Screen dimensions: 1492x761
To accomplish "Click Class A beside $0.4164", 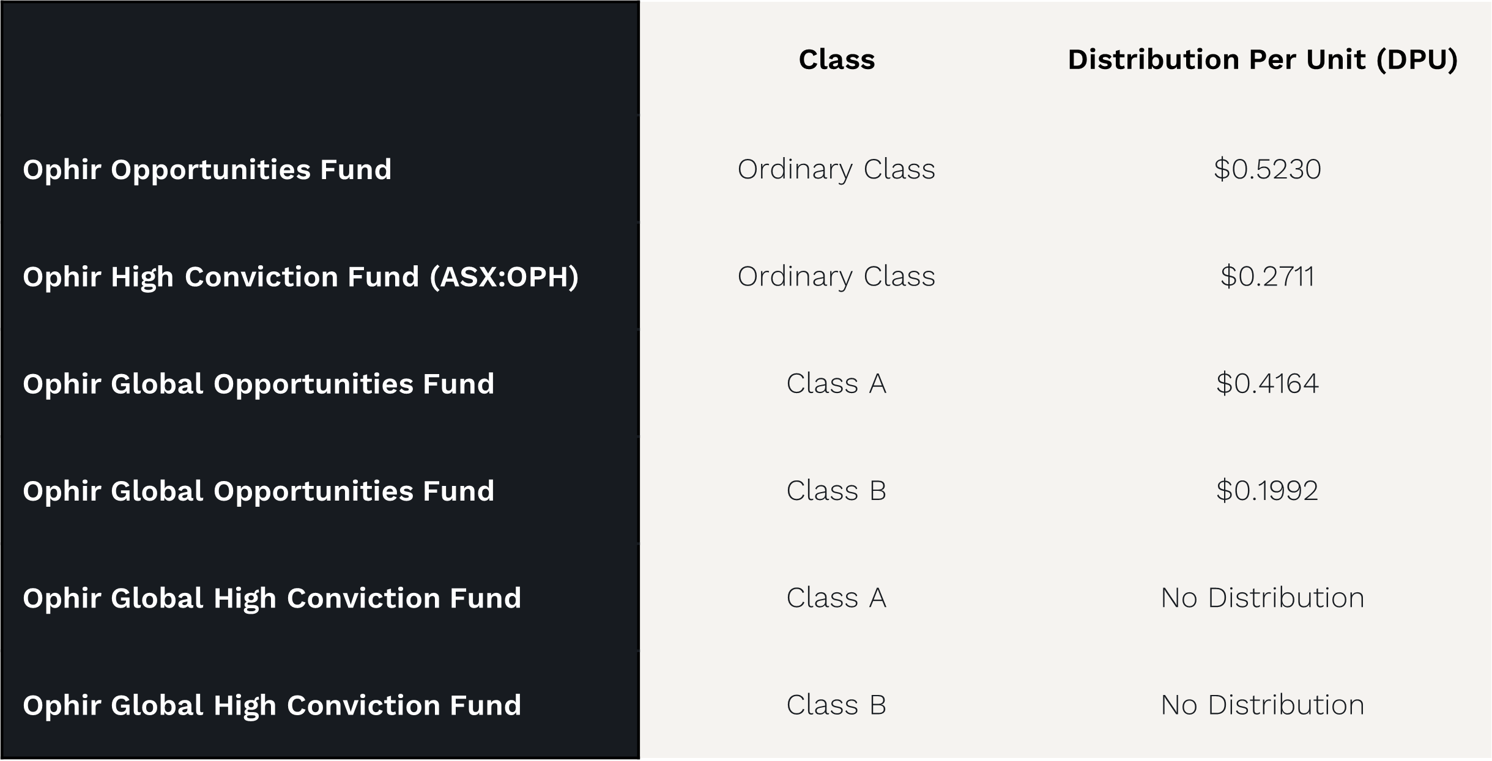I will pos(836,384).
